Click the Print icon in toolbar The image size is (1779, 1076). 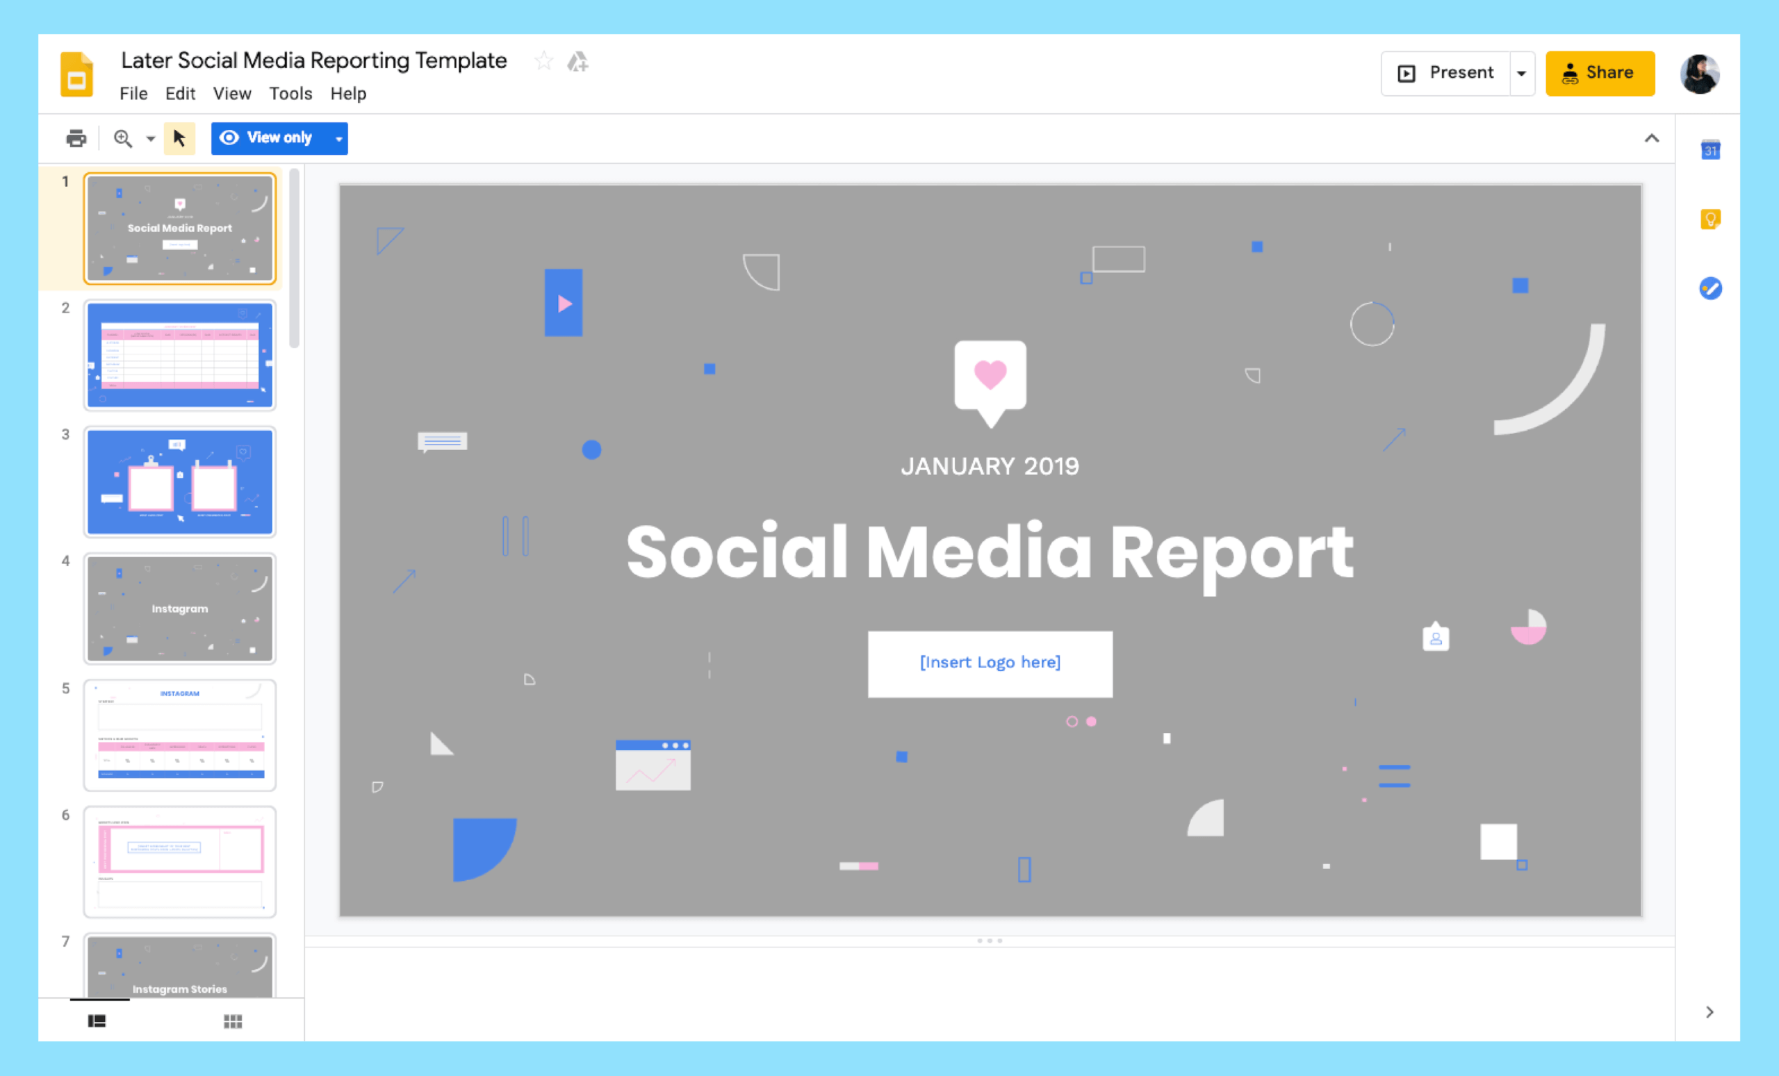tap(76, 138)
